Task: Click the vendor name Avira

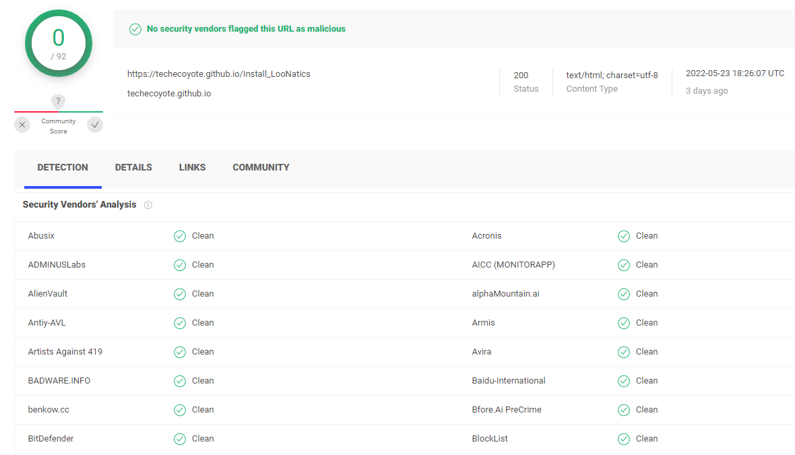Action: 482,351
